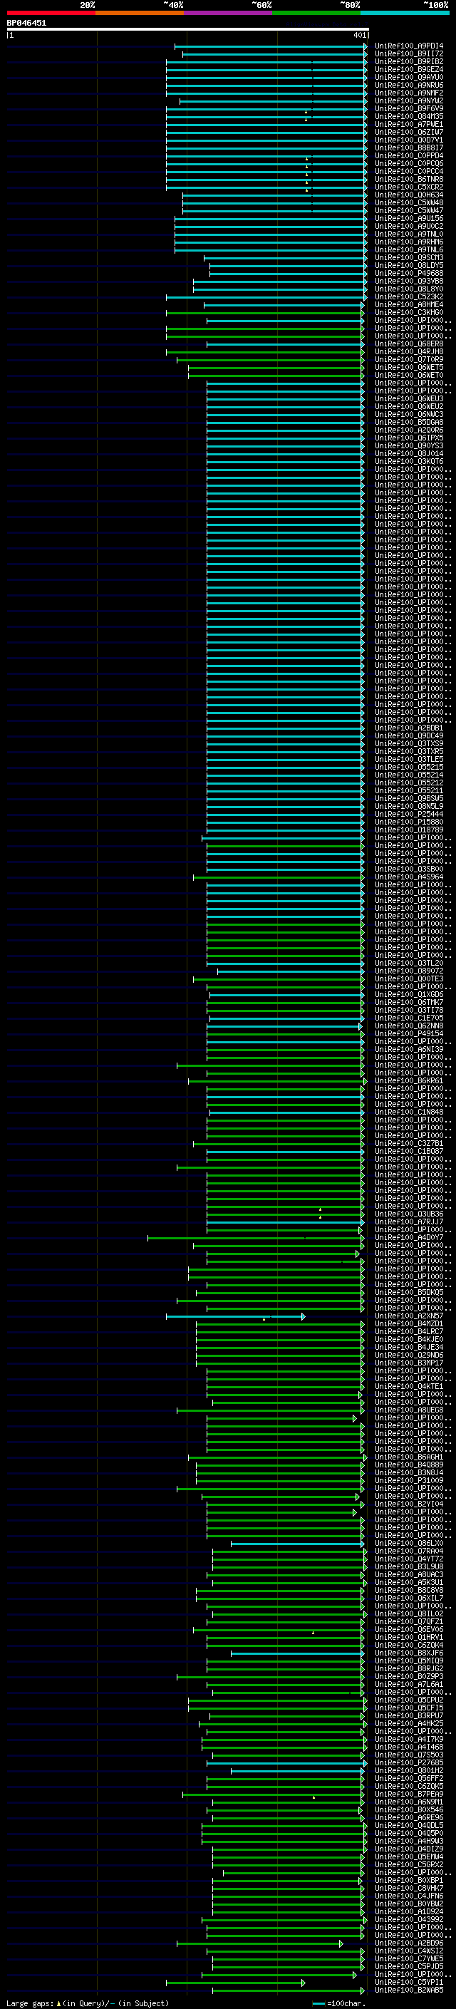The width and height of the screenshot is (456, 2009).
Task: Open hit UniRef100_B9II72
Action: 409,54
